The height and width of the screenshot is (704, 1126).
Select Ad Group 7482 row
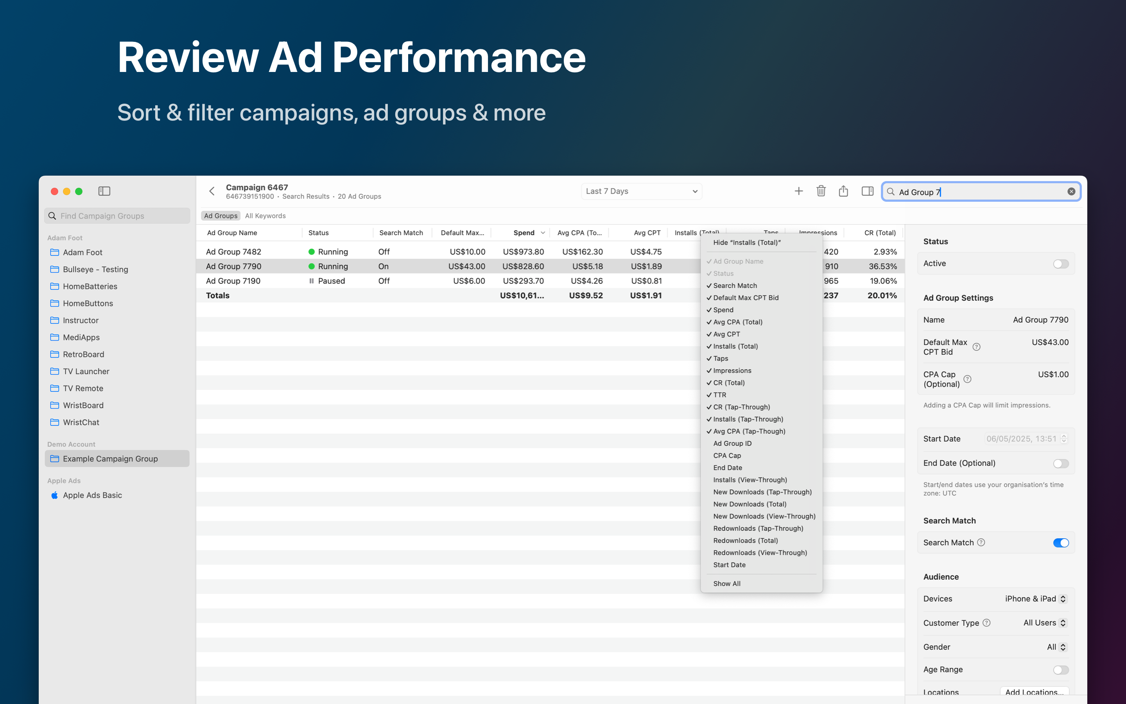[x=550, y=252]
